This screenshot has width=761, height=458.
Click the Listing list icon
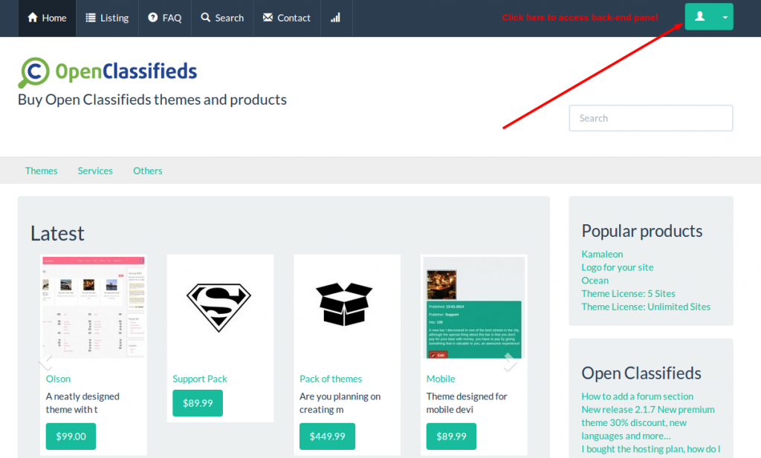91,18
